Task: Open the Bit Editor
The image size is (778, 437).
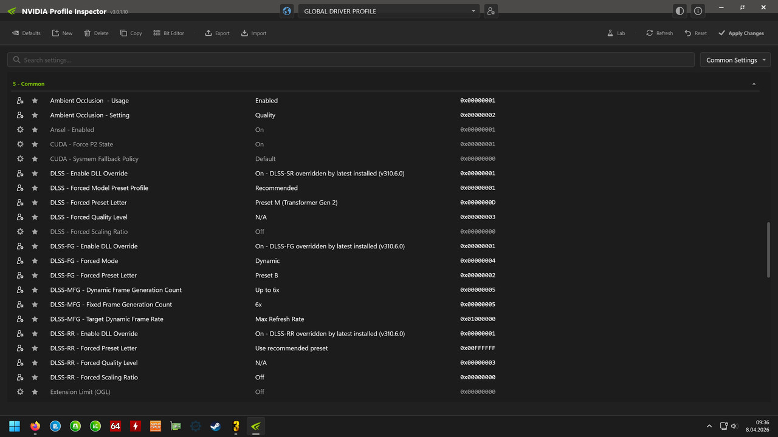Action: (x=168, y=33)
